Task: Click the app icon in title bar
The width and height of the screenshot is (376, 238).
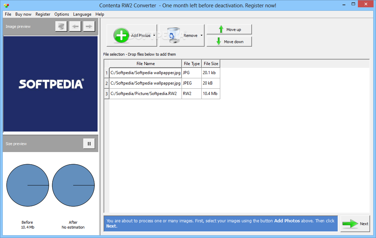Action: (x=7, y=5)
